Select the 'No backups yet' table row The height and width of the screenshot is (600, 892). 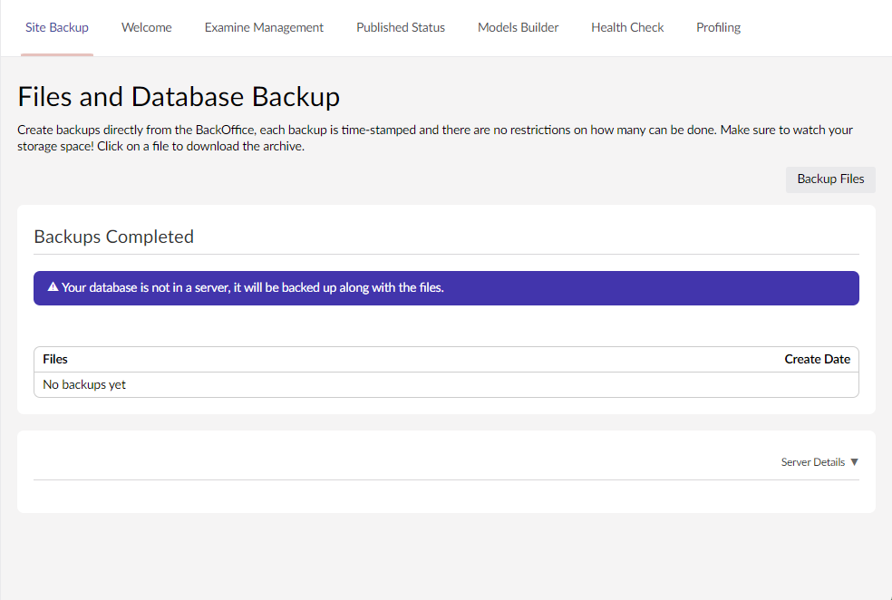click(x=446, y=384)
